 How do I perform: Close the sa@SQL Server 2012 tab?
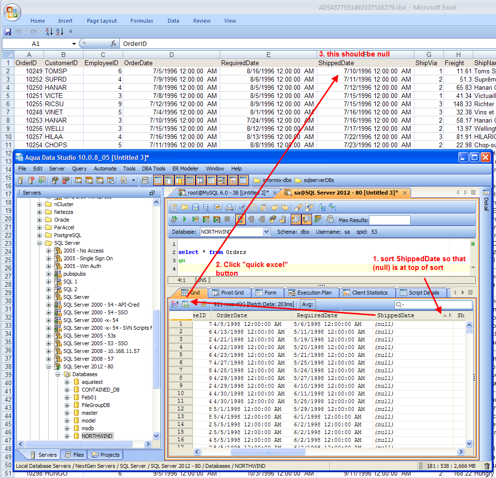(405, 193)
